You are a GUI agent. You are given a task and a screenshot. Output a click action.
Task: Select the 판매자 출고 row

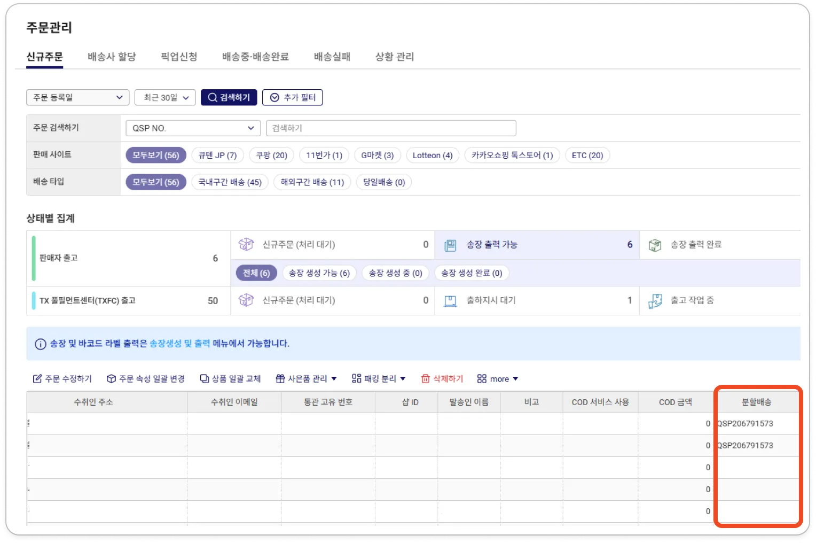(x=128, y=258)
